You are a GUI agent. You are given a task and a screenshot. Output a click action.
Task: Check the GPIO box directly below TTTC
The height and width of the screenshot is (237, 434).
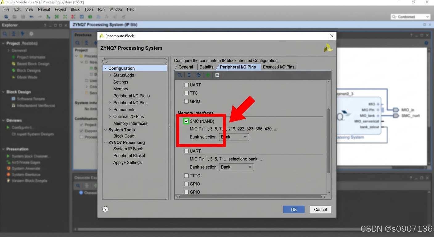tap(186, 184)
